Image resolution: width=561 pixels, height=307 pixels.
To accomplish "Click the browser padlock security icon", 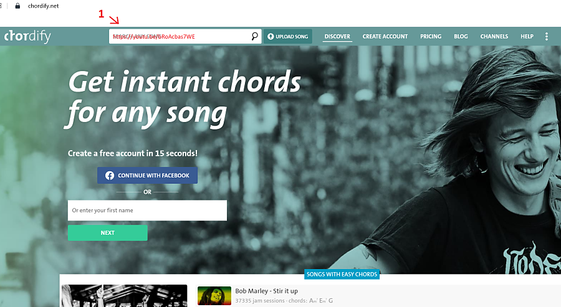I will [x=17, y=6].
